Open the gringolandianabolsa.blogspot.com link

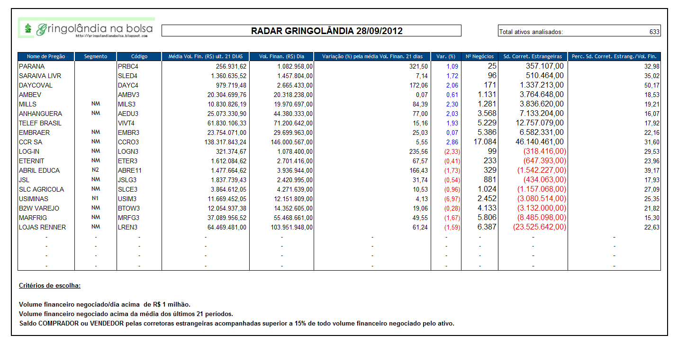tap(111, 36)
